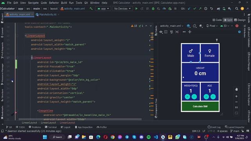
Task: Click the Windows taskbar Search box
Action: (x=57, y=137)
